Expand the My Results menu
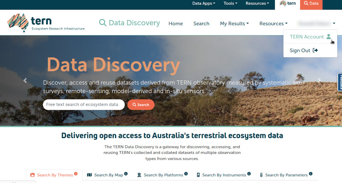 tap(234, 24)
